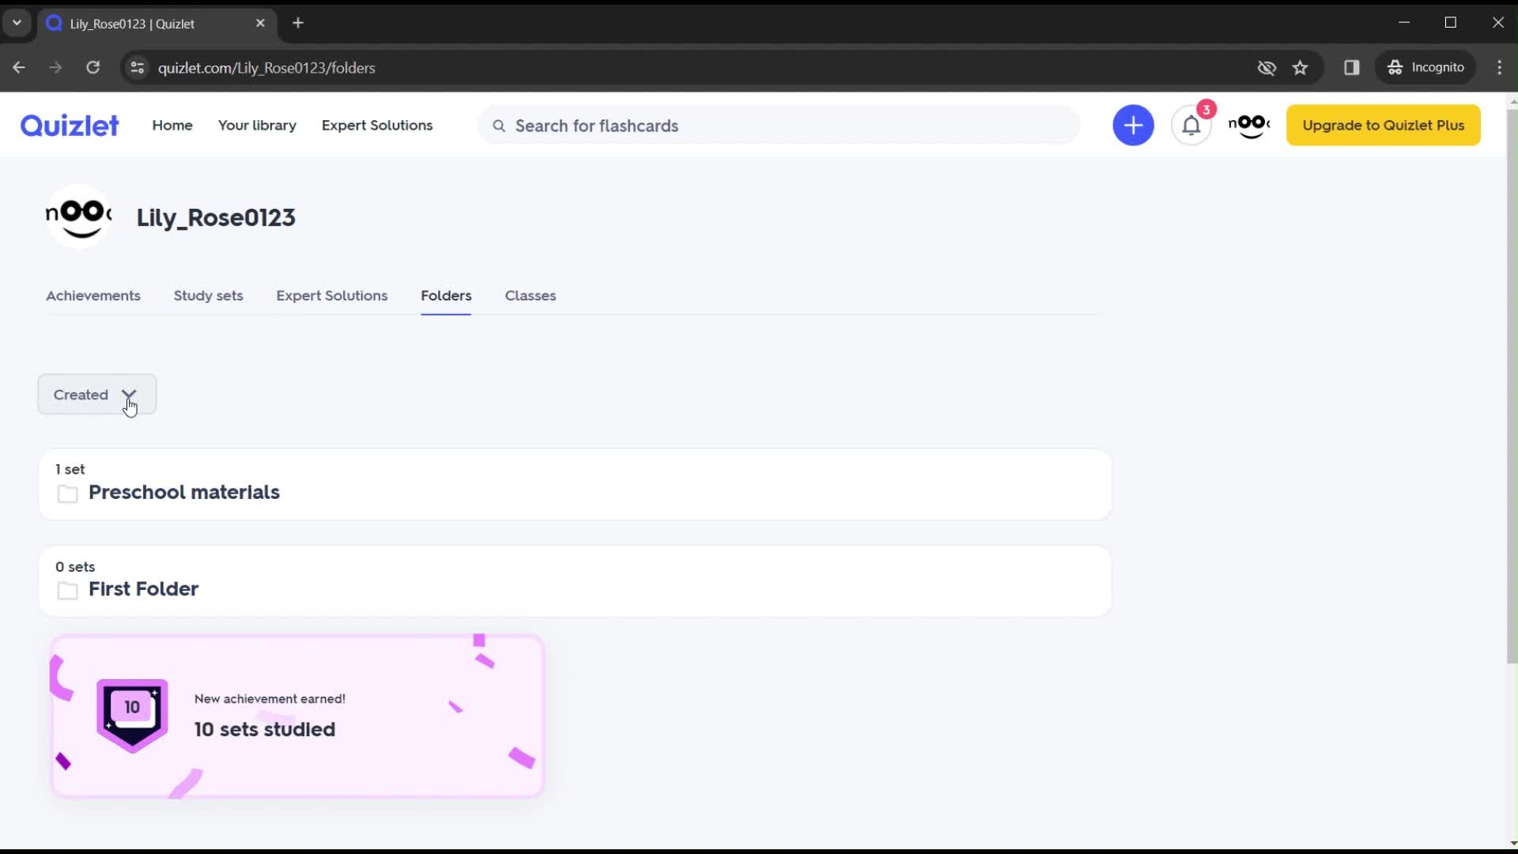
Task: Click the tracking protection eye icon
Action: 1267,67
